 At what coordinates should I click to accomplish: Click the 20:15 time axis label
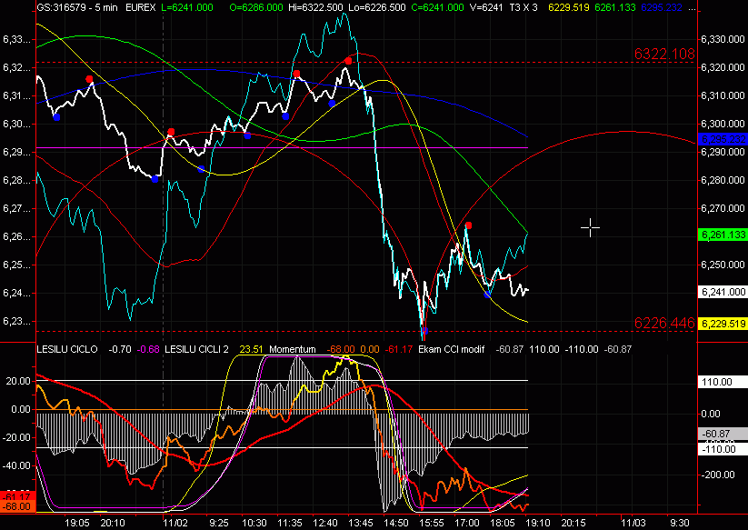[x=573, y=523]
